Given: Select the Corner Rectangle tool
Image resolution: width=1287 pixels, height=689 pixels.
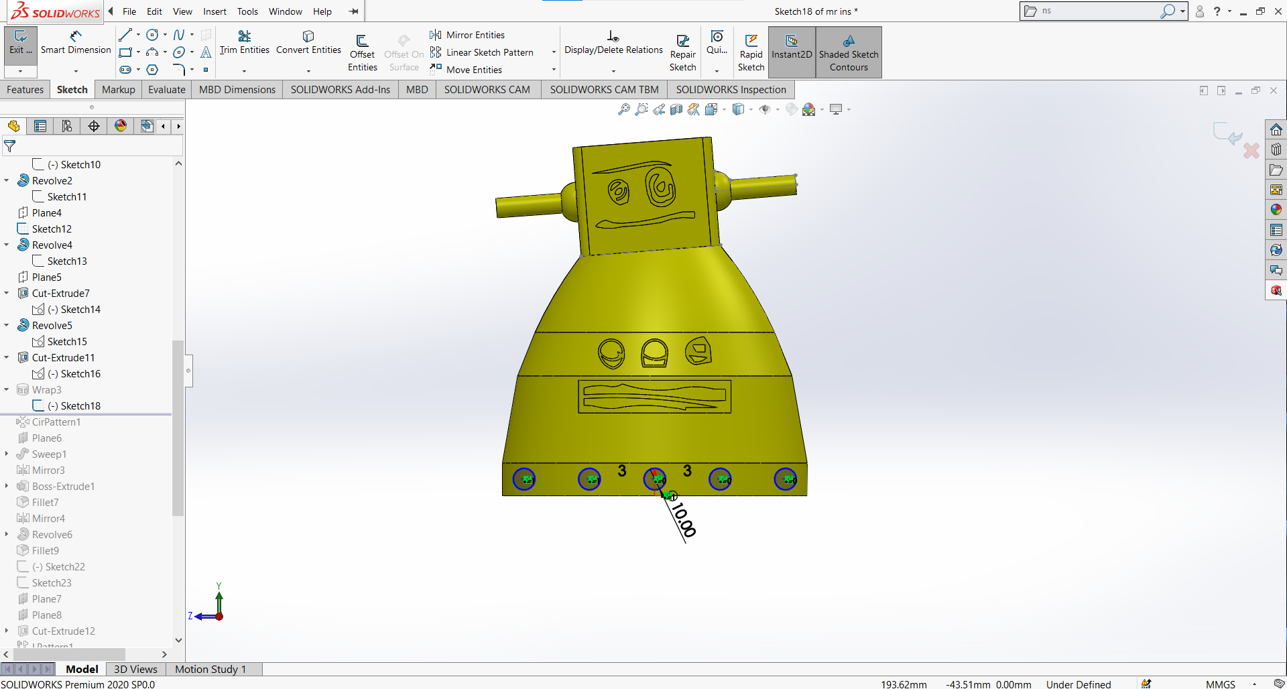Looking at the screenshot, I should (125, 52).
